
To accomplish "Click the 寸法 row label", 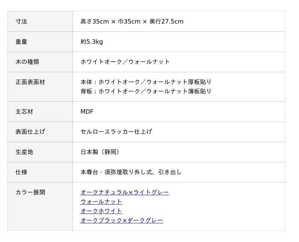I will point(21,22).
